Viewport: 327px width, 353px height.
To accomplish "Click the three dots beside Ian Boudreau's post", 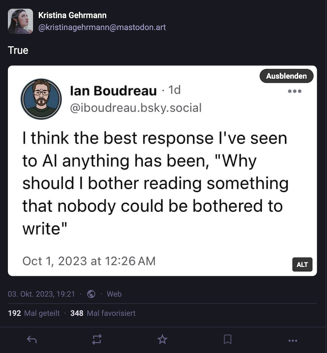I will coord(295,91).
